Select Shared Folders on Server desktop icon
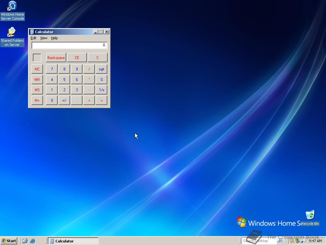 point(12,37)
